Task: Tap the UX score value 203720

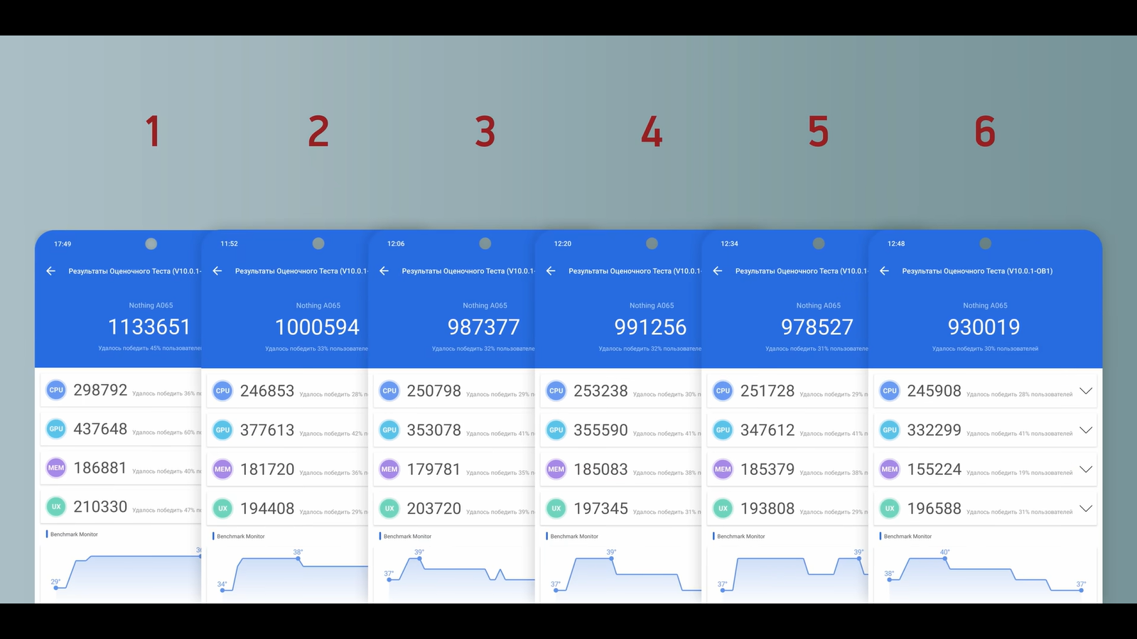Action: point(434,508)
